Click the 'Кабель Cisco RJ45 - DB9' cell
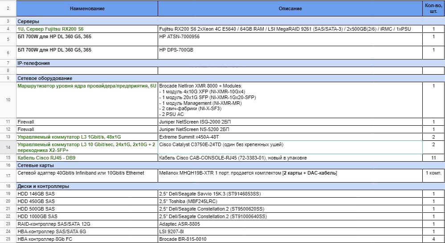The width and height of the screenshot is (445, 243). (x=87, y=158)
